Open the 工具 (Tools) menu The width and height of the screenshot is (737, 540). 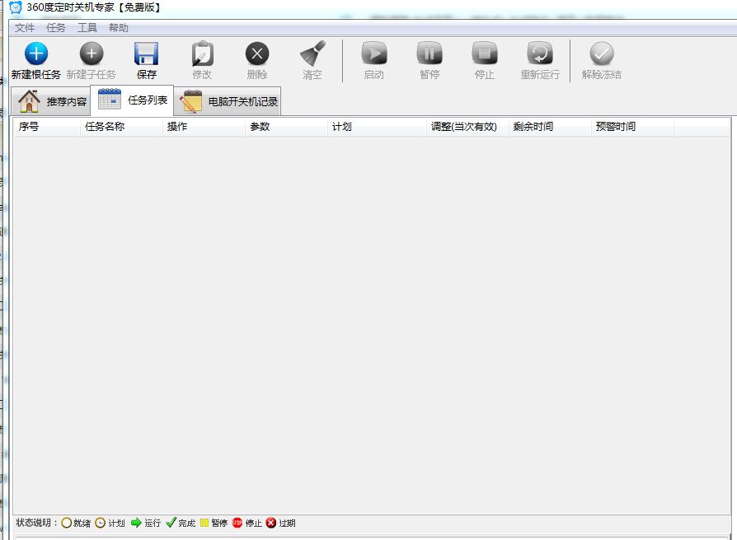tap(87, 27)
